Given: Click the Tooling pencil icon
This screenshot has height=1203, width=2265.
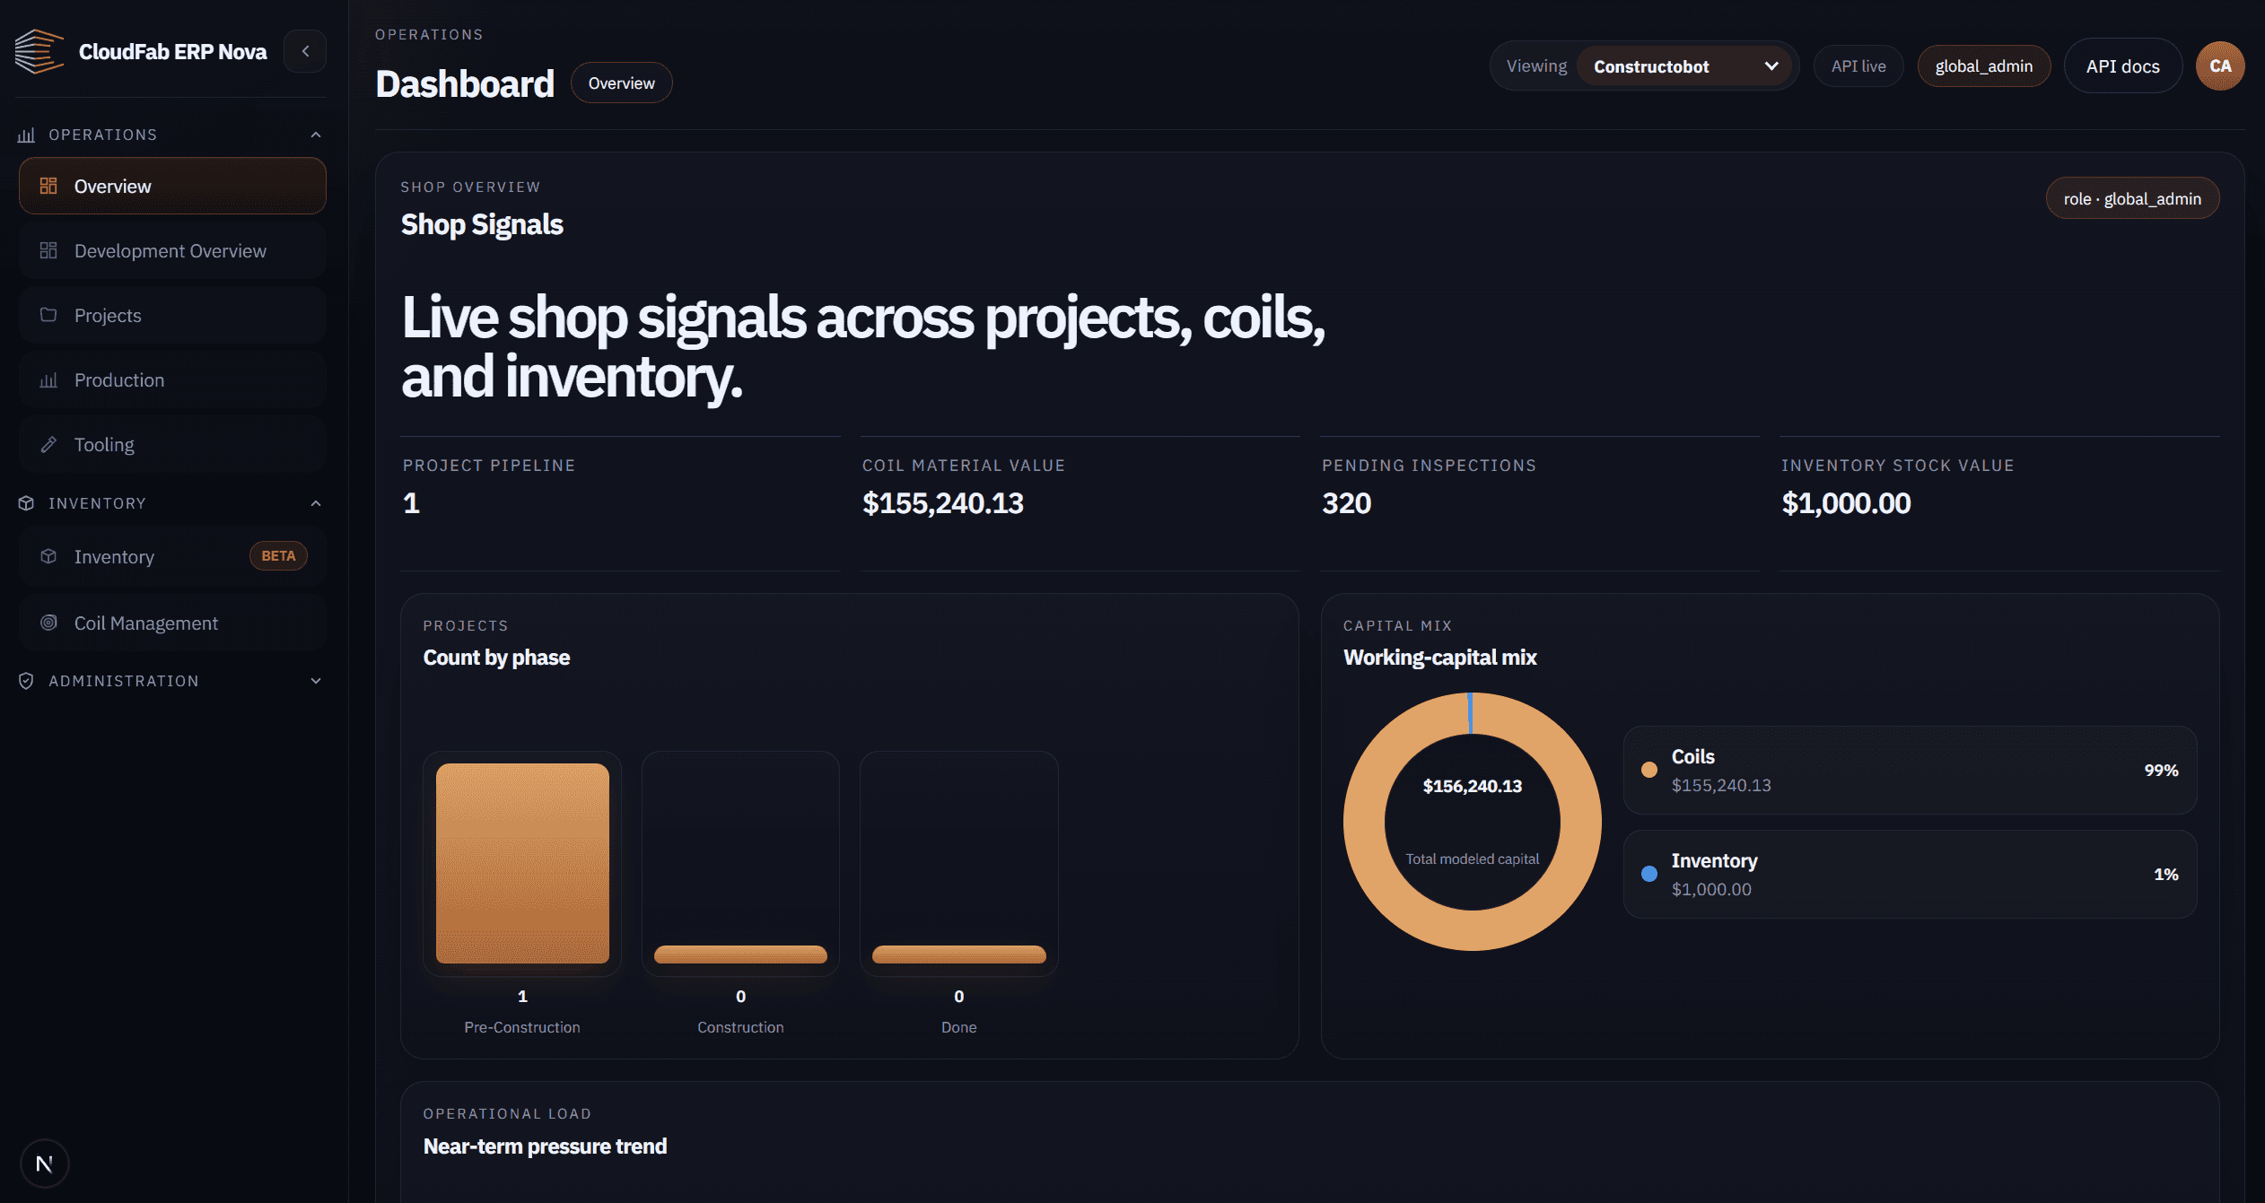Looking at the screenshot, I should tap(48, 444).
